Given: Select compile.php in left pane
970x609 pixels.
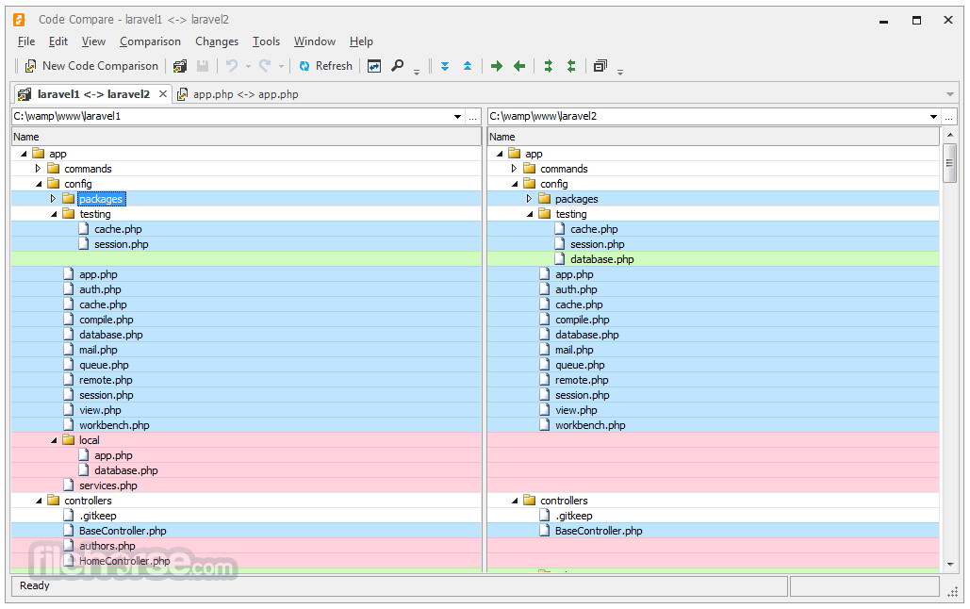Looking at the screenshot, I should [107, 320].
